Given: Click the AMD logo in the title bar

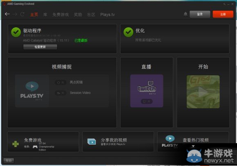Looking at the screenshot, I should pos(4,4).
